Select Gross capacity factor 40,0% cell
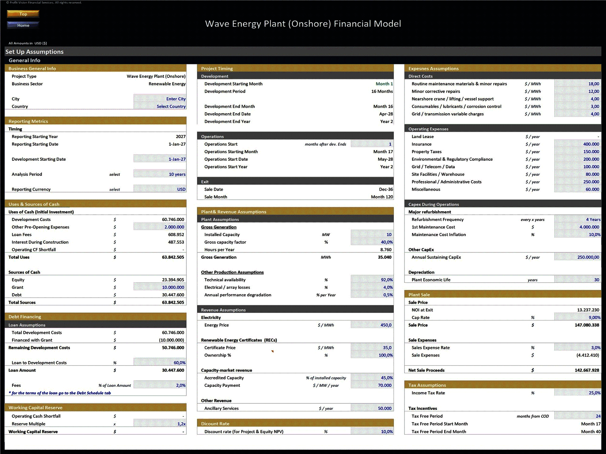This screenshot has height=454, width=606. (372, 242)
